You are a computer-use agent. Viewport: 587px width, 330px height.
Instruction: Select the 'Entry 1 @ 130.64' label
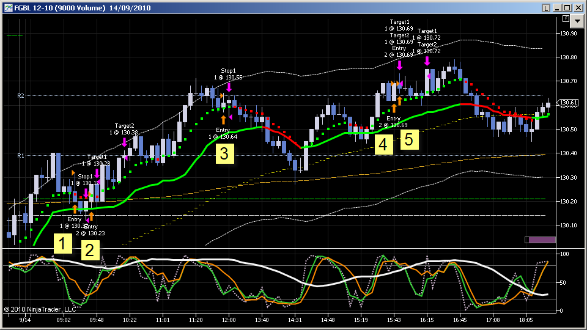(x=223, y=134)
